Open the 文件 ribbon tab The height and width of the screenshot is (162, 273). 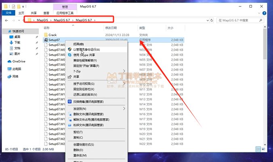pyautogui.click(x=8, y=13)
